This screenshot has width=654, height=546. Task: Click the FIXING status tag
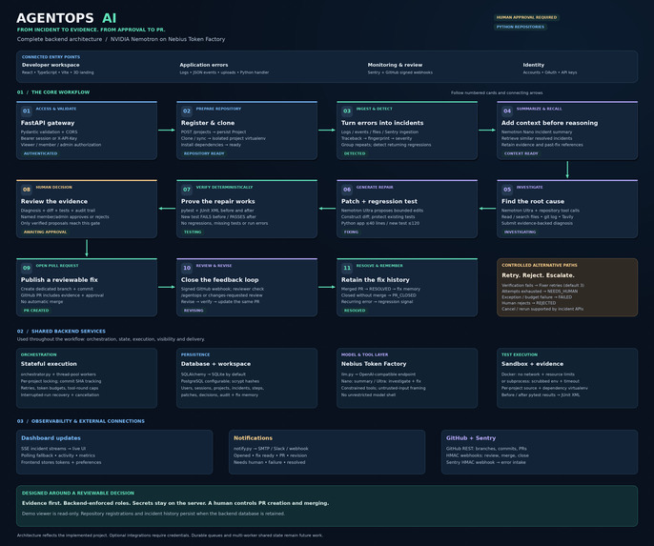click(x=351, y=233)
